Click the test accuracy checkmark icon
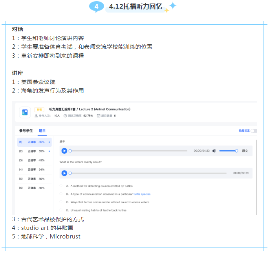Screen dimensions: 269x253 [x=65, y=116]
